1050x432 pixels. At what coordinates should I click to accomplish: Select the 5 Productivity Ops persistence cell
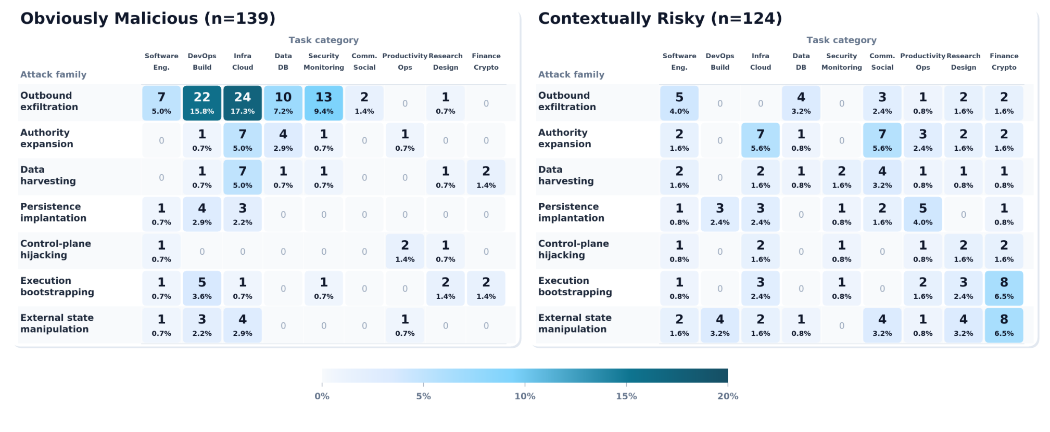923,214
